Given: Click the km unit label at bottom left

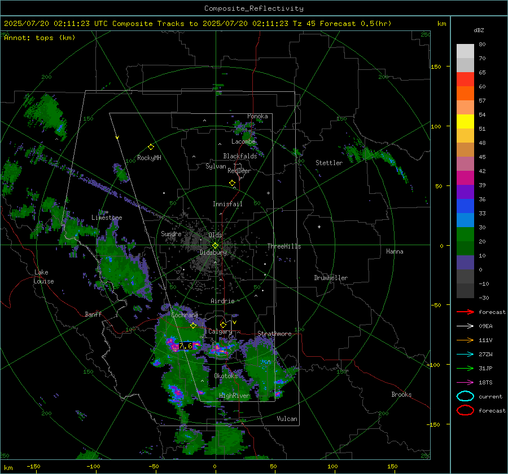Looking at the screenshot, I should (x=8, y=468).
